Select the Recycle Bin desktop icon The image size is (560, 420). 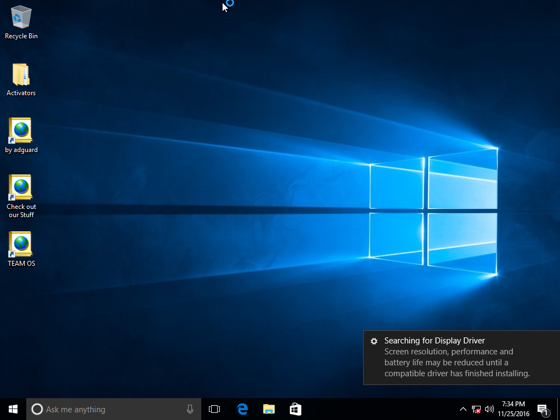tap(21, 22)
